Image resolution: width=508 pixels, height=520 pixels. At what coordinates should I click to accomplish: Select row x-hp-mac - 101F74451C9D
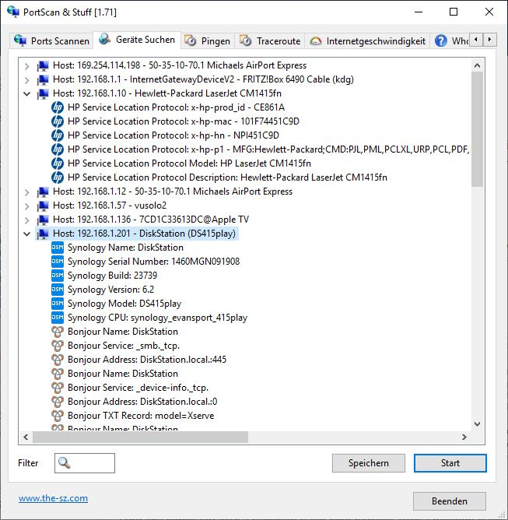tap(184, 121)
